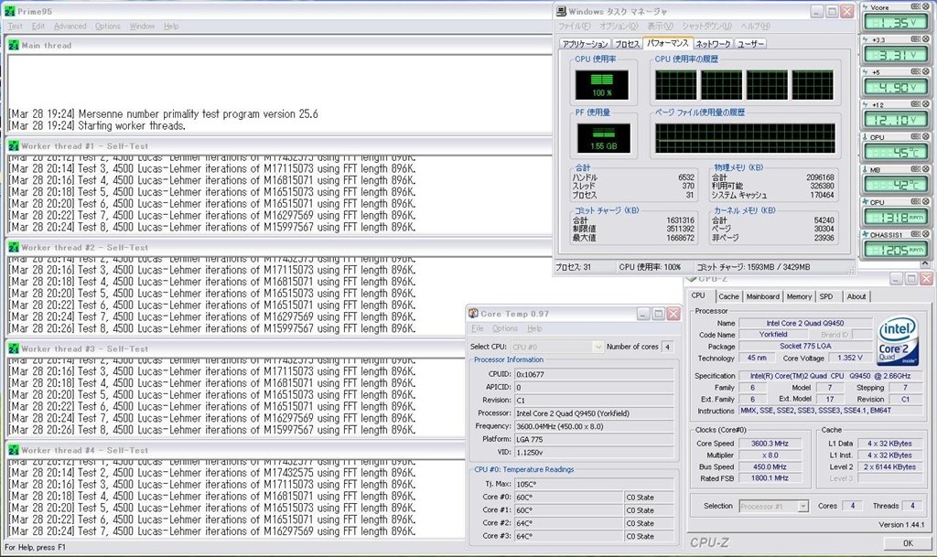937x557 pixels.
Task: Open settings icon on the CHASSIS1 fan gadget
Action: click(x=915, y=234)
